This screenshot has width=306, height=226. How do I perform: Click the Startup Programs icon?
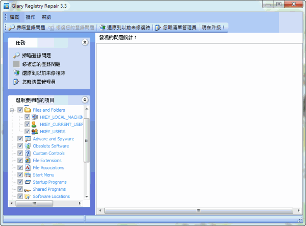28,182
